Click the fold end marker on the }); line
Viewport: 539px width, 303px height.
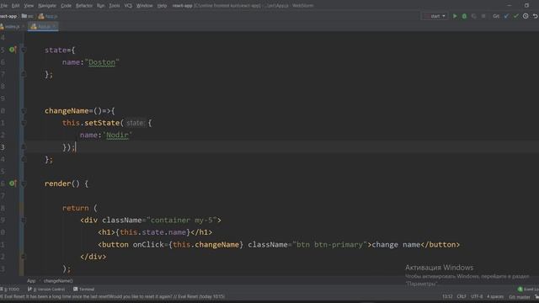pos(24,147)
